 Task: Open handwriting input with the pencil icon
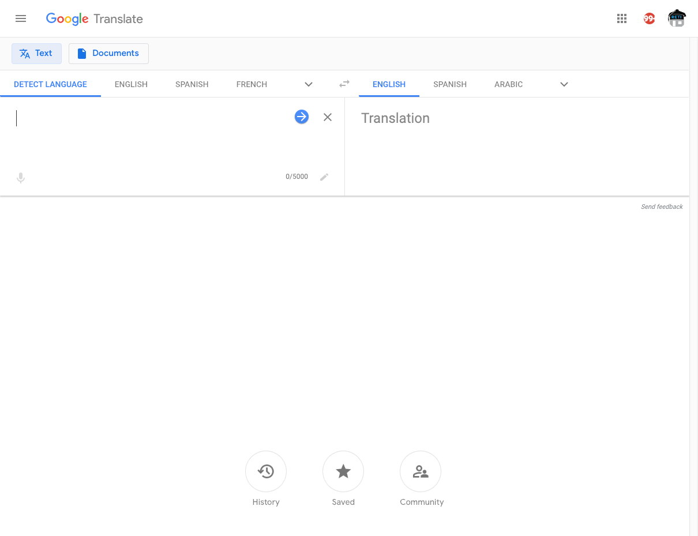[324, 177]
